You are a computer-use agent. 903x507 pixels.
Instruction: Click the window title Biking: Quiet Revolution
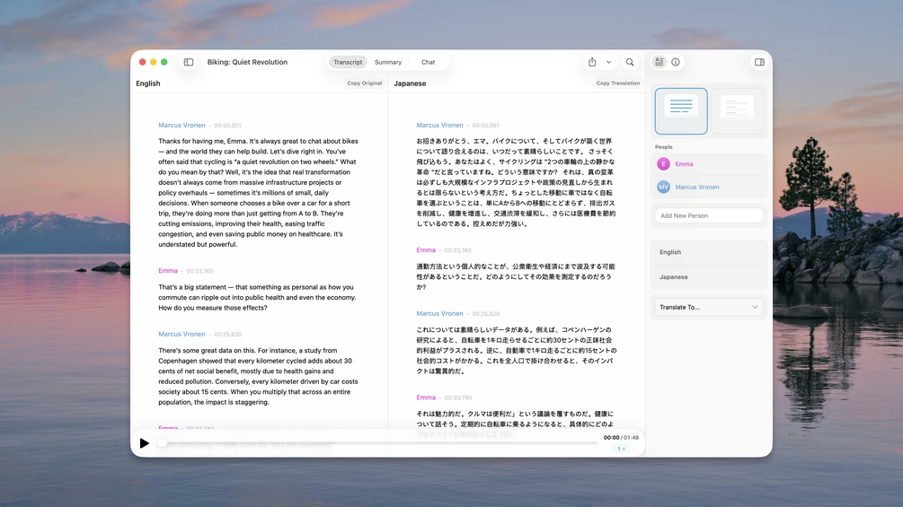[x=247, y=62]
